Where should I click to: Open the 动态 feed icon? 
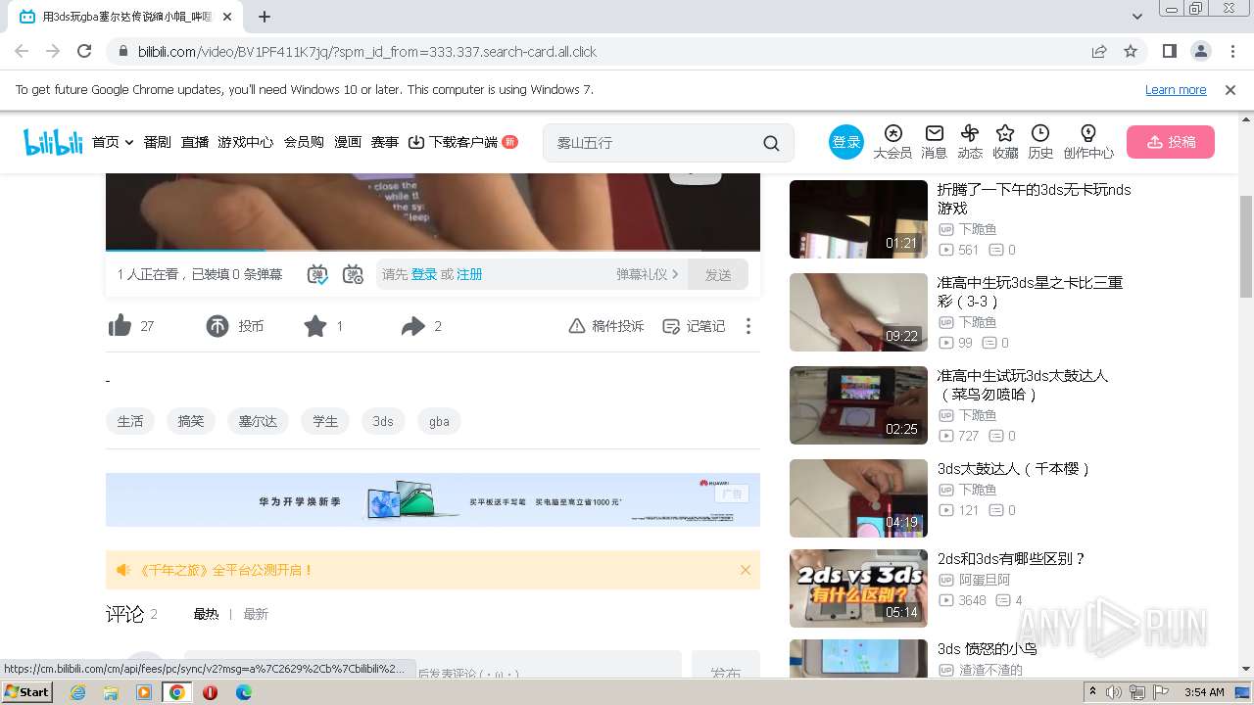[x=970, y=142]
